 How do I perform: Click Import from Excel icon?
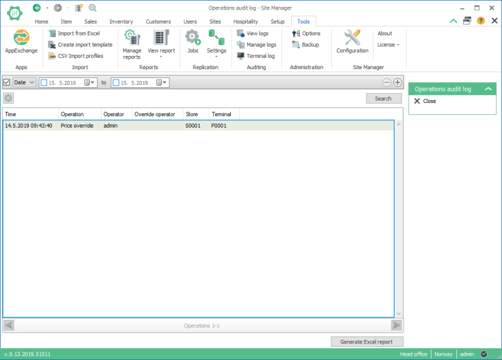(52, 33)
